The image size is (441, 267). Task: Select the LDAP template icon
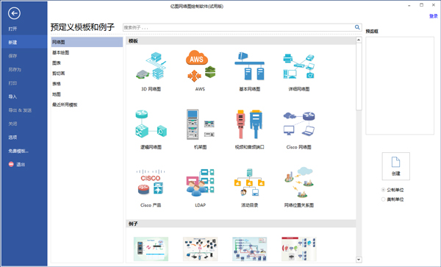[200, 182]
